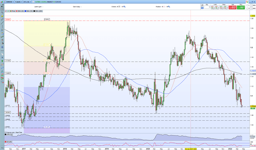Click the green Buy price button
The height and width of the screenshot is (150, 256).
[241, 8]
